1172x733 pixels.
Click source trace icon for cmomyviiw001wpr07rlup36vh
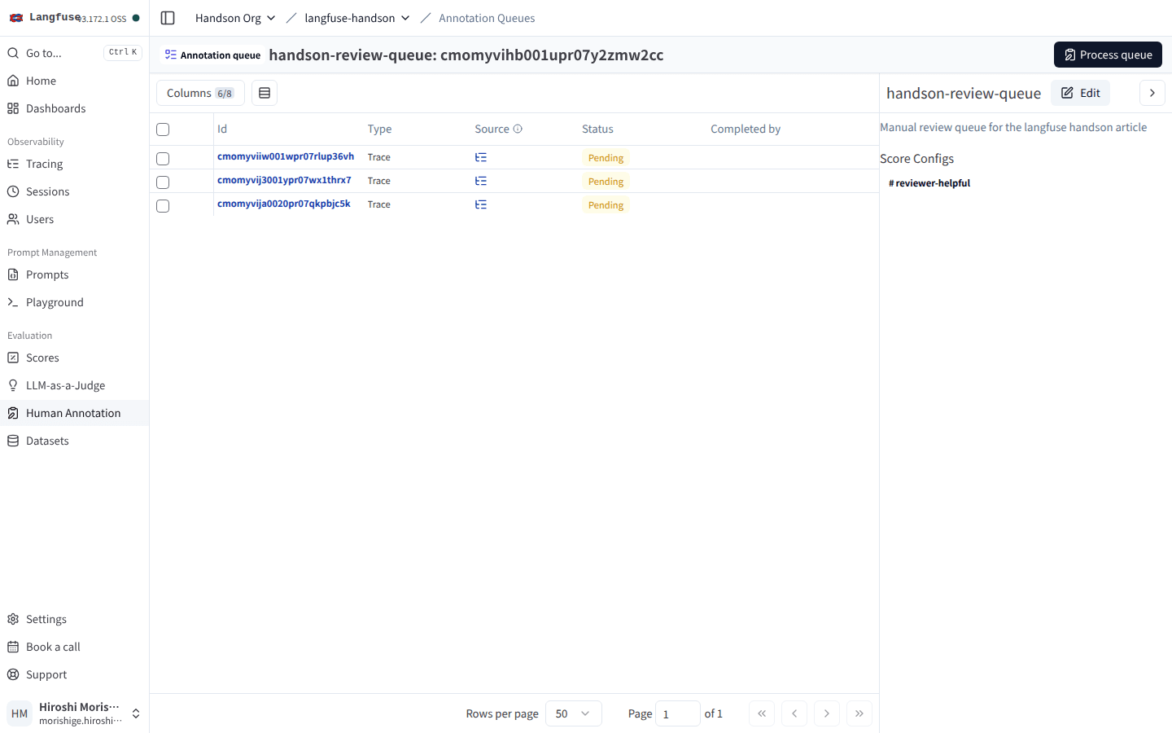(x=481, y=157)
